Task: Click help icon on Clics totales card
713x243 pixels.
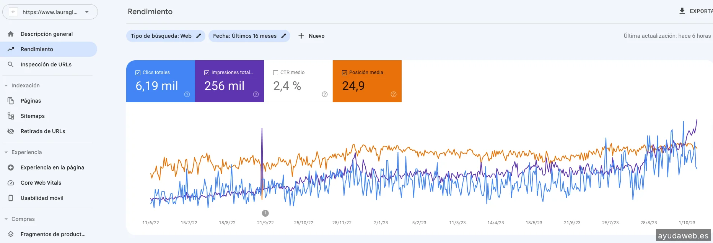Action: 187,94
